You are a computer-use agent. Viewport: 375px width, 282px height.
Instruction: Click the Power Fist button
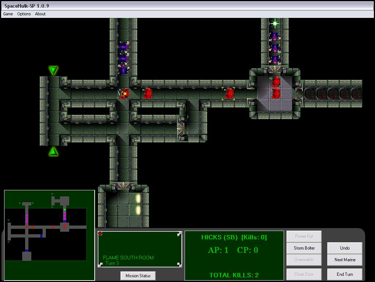click(x=304, y=236)
